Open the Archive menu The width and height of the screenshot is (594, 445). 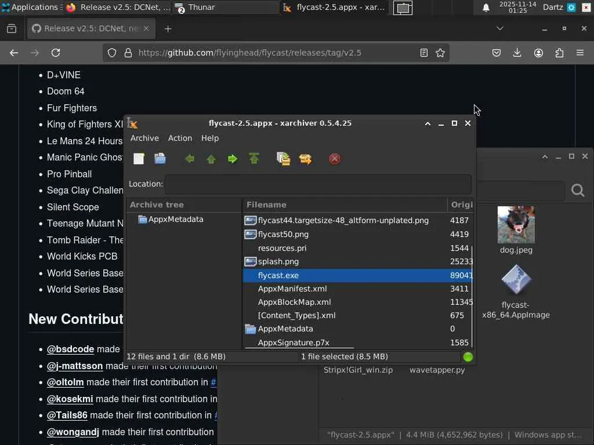click(x=144, y=138)
